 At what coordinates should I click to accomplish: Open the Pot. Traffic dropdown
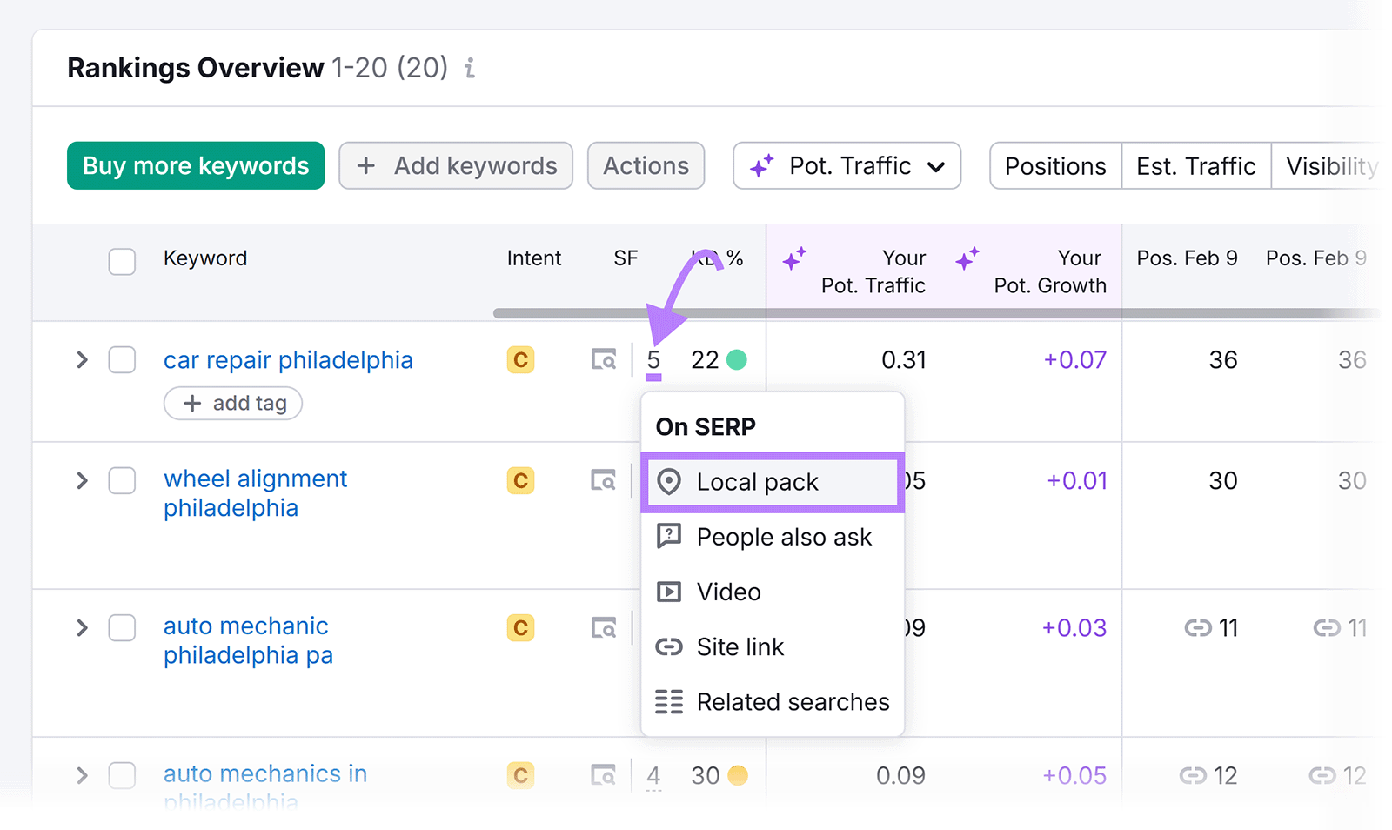[846, 165]
